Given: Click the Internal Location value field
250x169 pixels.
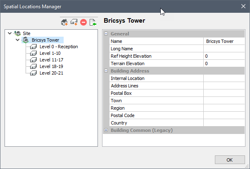Looking at the screenshot, I should tap(224, 78).
